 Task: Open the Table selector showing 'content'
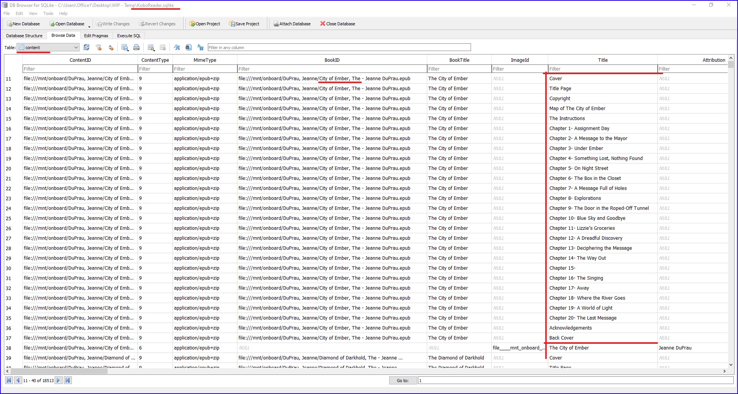pos(48,48)
